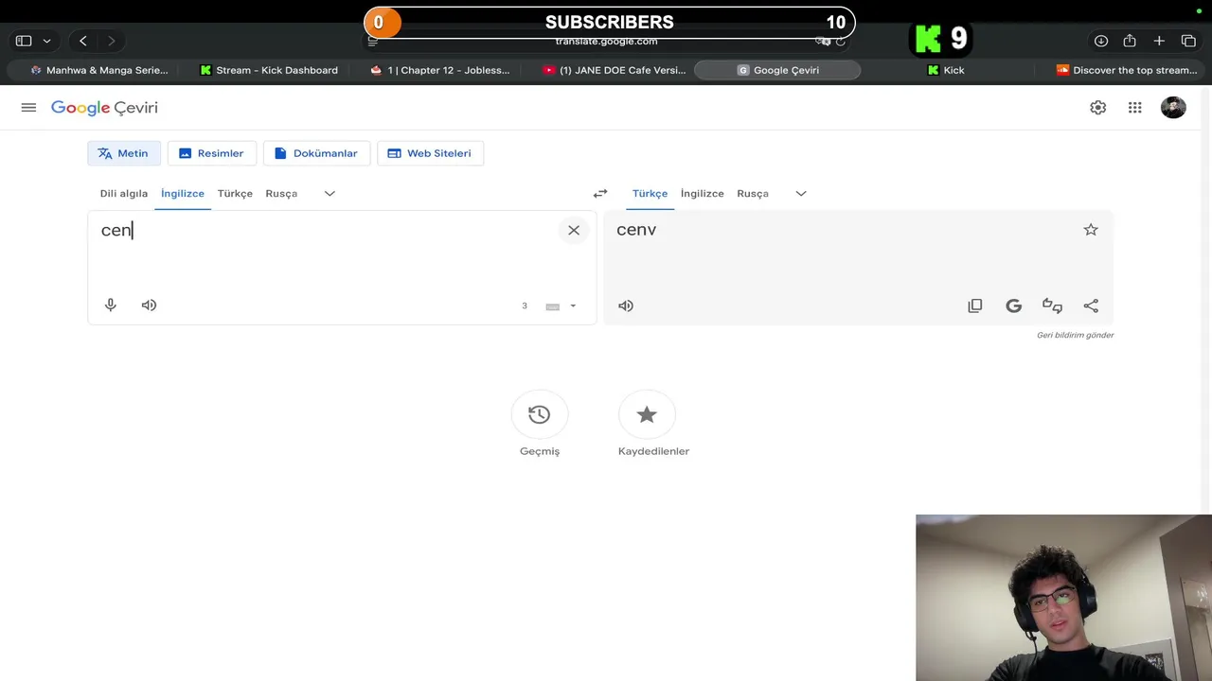The height and width of the screenshot is (681, 1212).
Task: Click the Google Çeviri logo
Action: click(x=104, y=108)
